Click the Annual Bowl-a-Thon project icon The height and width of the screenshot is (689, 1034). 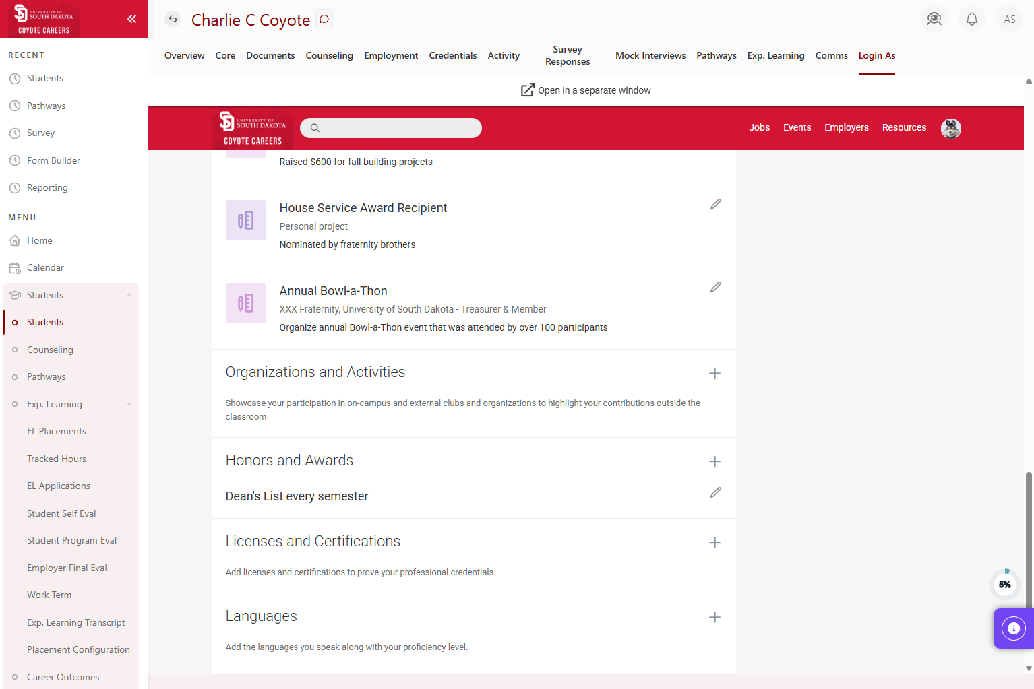click(246, 303)
